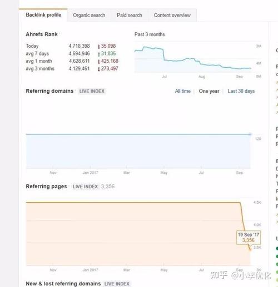
Task: Click the Ahrefs Rank past 3 months chart line
Action: (193, 59)
